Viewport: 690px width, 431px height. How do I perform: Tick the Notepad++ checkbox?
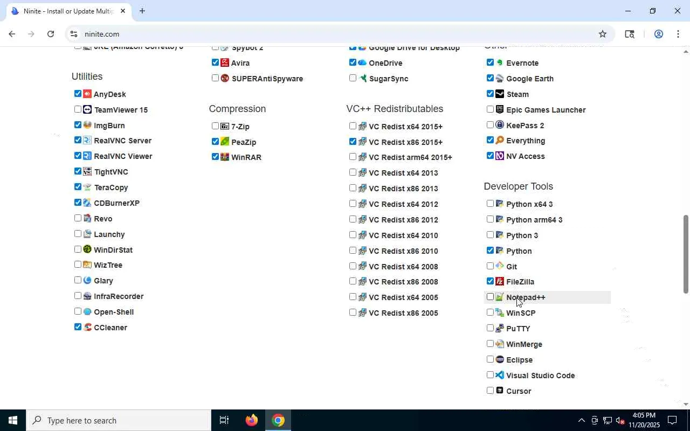[490, 297]
